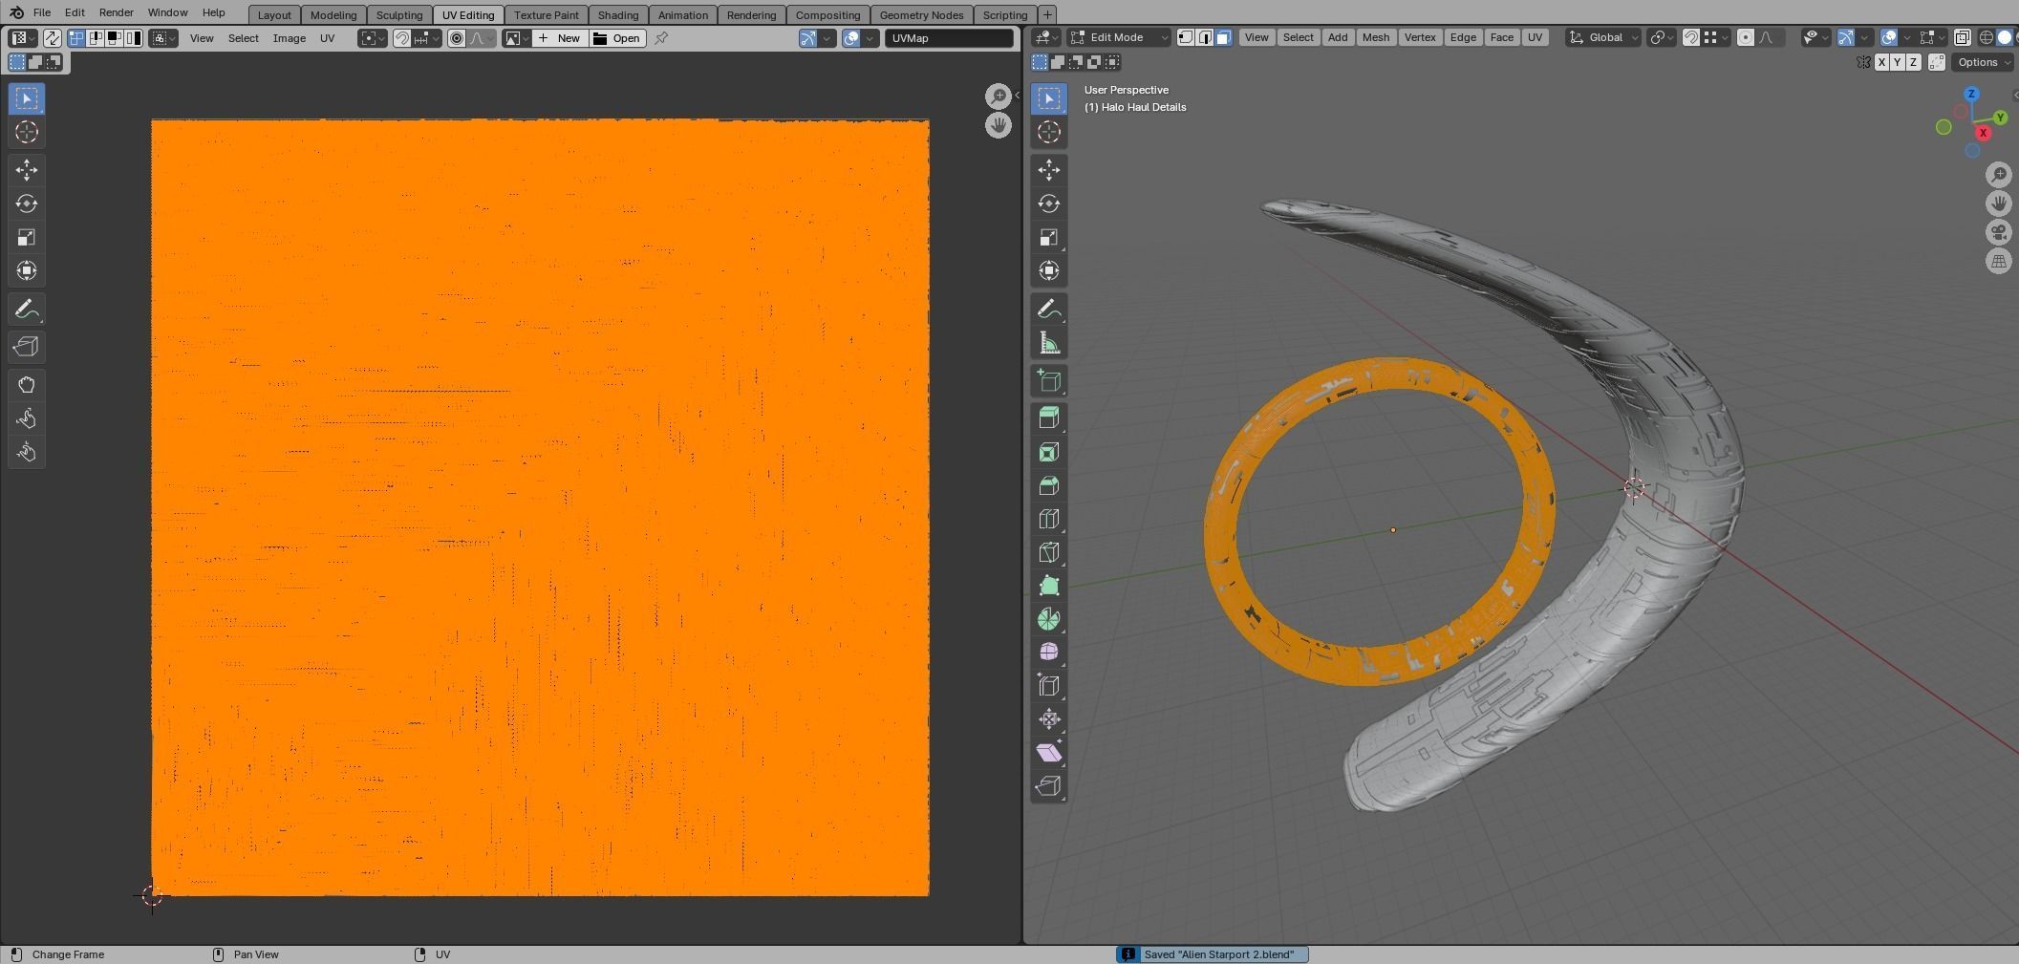This screenshot has width=2019, height=964.
Task: Click the New image button
Action: click(560, 38)
